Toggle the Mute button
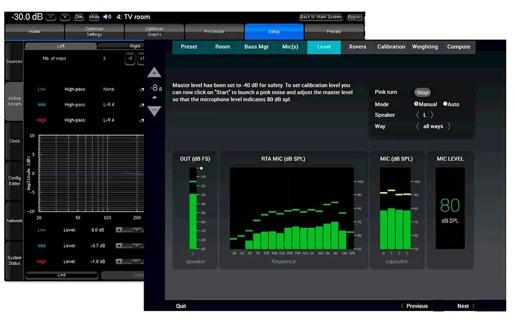The height and width of the screenshot is (328, 514). click(x=94, y=17)
